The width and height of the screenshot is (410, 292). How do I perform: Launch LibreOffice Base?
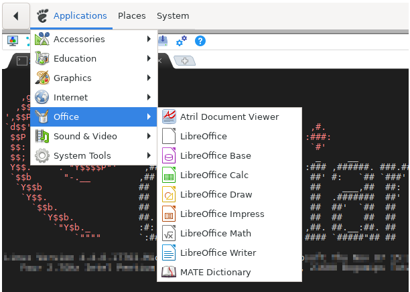tap(229, 155)
